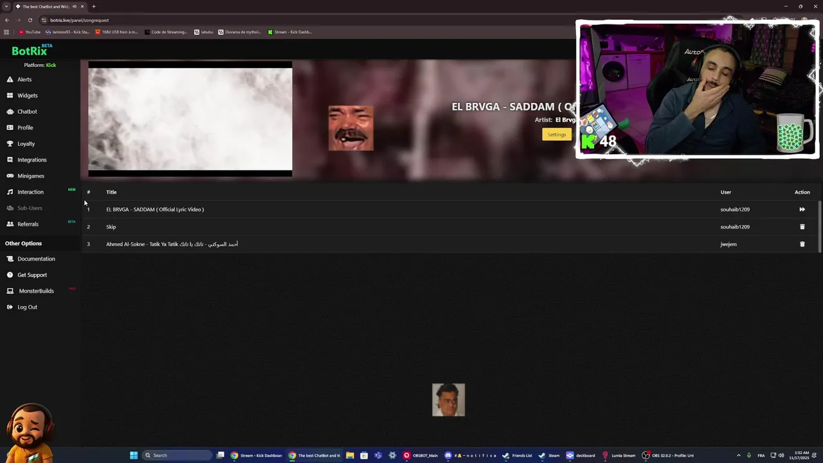Delete the 'Skip' song request
823x463 pixels.
[x=802, y=226]
